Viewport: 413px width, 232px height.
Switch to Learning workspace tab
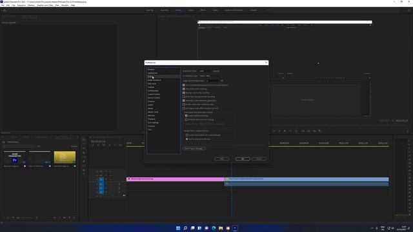point(150,10)
